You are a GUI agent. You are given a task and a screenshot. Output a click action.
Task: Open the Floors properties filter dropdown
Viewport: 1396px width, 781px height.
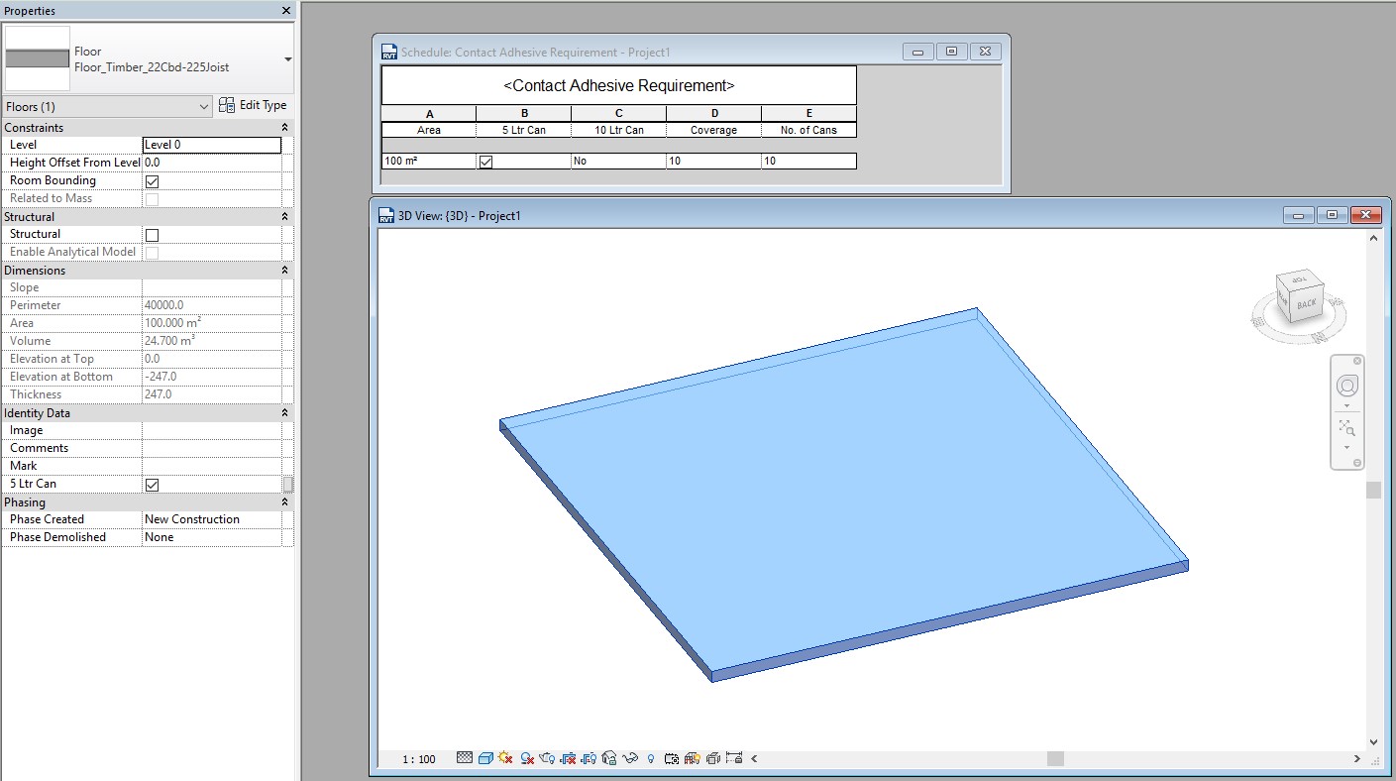click(205, 106)
